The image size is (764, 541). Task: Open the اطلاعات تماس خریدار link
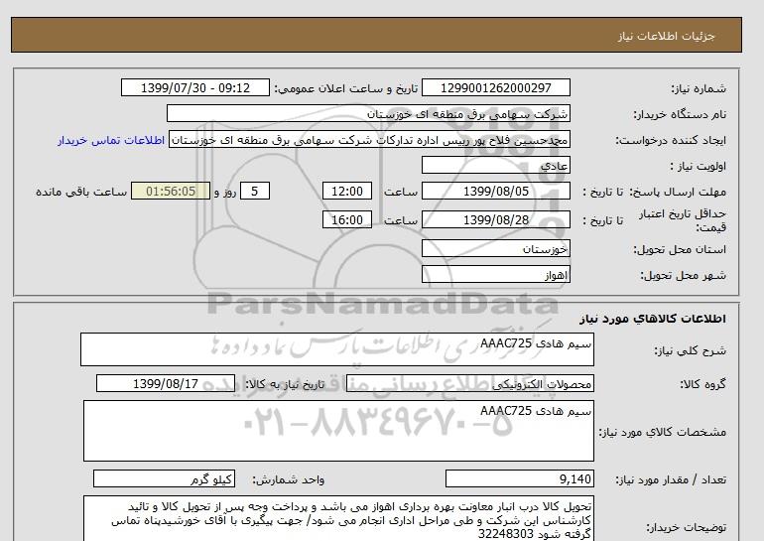point(111,140)
